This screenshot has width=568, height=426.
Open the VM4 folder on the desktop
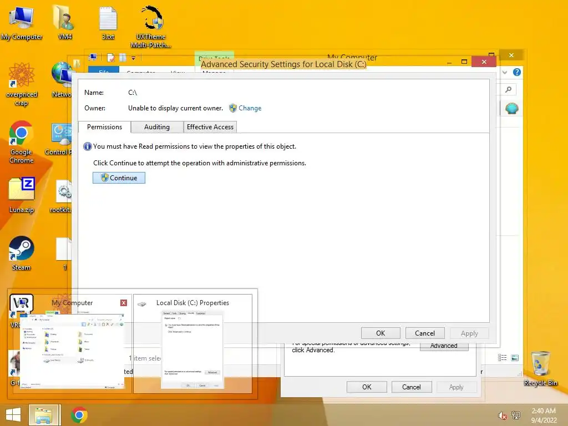[x=64, y=22]
